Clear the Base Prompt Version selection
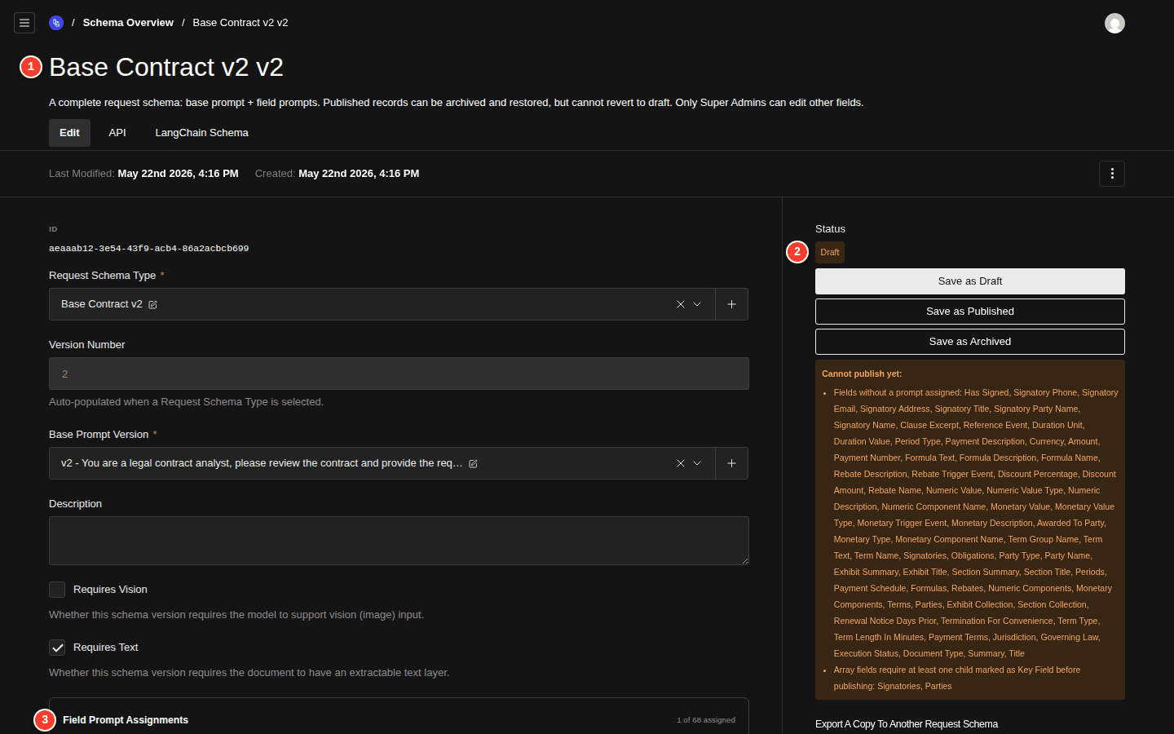 coord(681,463)
